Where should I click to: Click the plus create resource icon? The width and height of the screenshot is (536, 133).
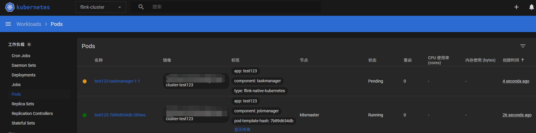point(516,7)
